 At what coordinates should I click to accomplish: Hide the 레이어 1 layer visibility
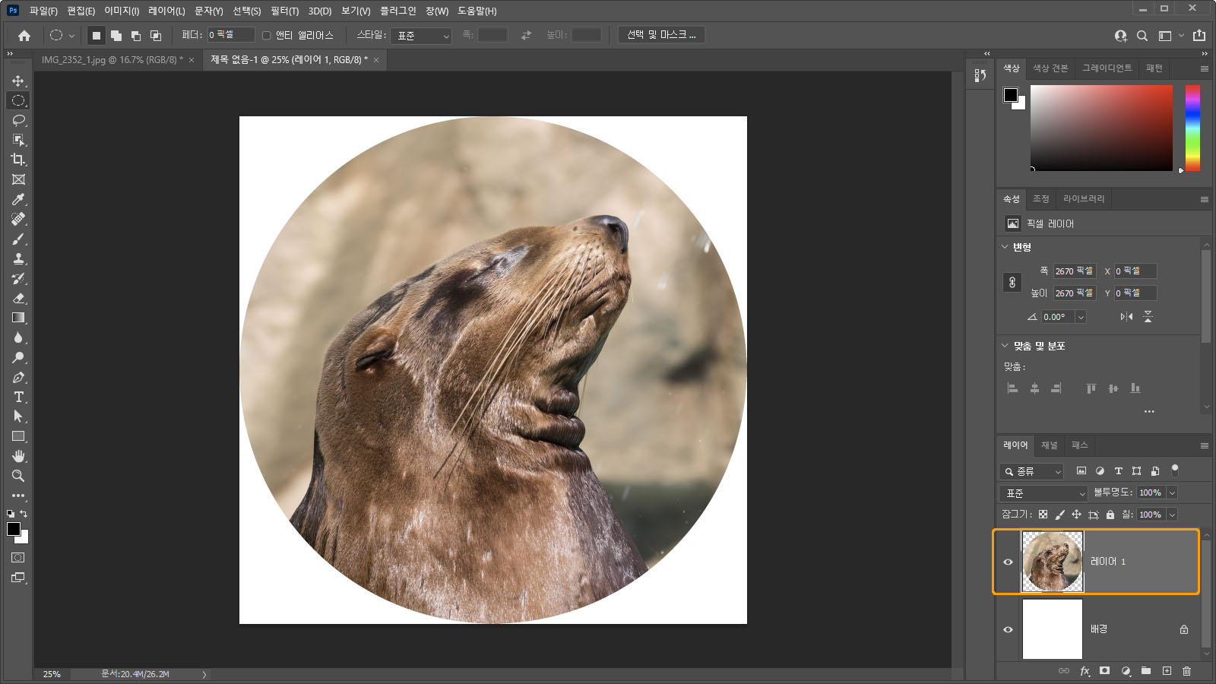pos(1008,562)
